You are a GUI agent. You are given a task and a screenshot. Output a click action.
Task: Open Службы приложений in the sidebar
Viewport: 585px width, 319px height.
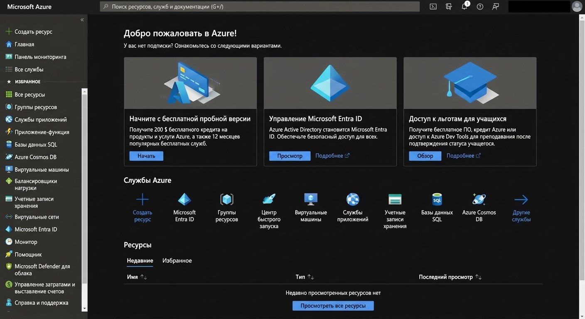coord(41,119)
